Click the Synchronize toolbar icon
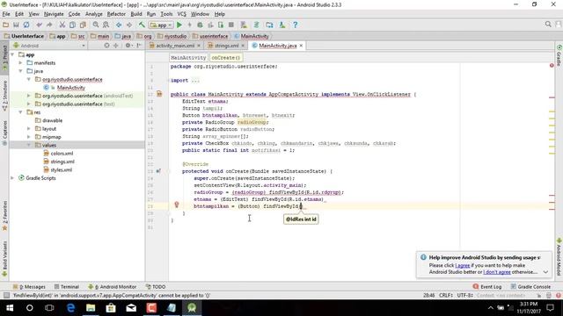This screenshot has width=563, height=316. (x=26, y=25)
